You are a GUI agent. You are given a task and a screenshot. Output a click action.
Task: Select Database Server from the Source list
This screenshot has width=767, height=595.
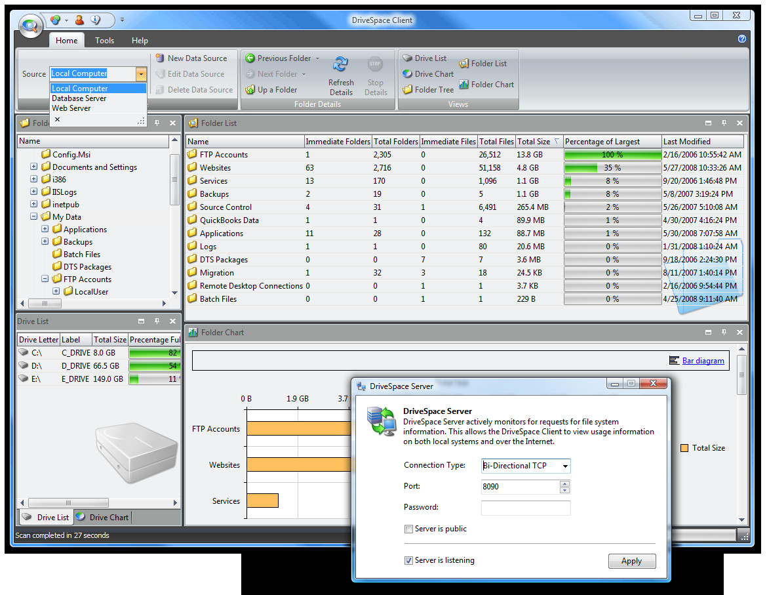coord(98,98)
